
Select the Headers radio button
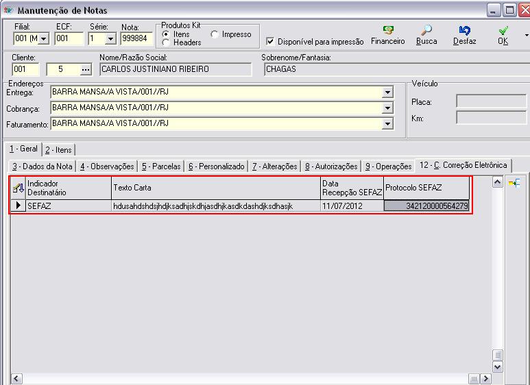click(166, 42)
